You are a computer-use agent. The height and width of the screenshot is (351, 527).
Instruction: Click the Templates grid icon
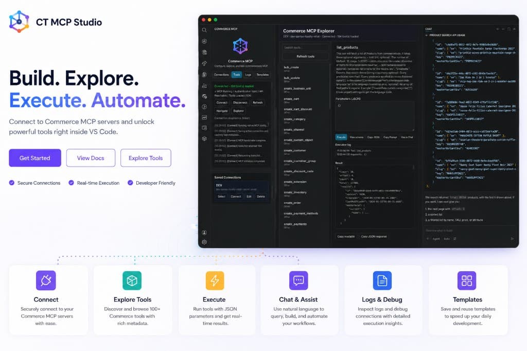[467, 280]
